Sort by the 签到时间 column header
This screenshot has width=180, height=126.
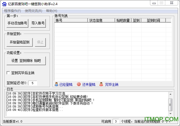point(154,20)
